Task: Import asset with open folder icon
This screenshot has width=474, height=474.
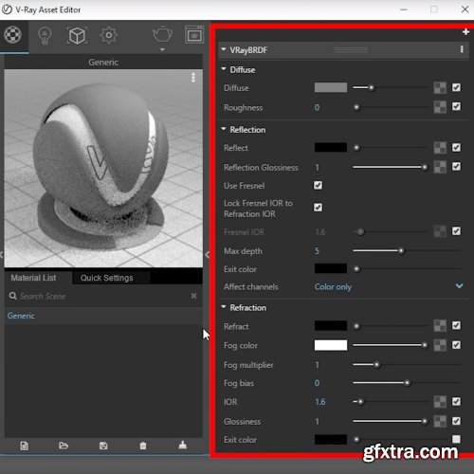Action: [x=64, y=446]
